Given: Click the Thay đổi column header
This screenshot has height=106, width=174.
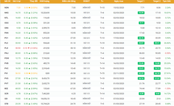Looking at the screenshot, I should point(34,1).
